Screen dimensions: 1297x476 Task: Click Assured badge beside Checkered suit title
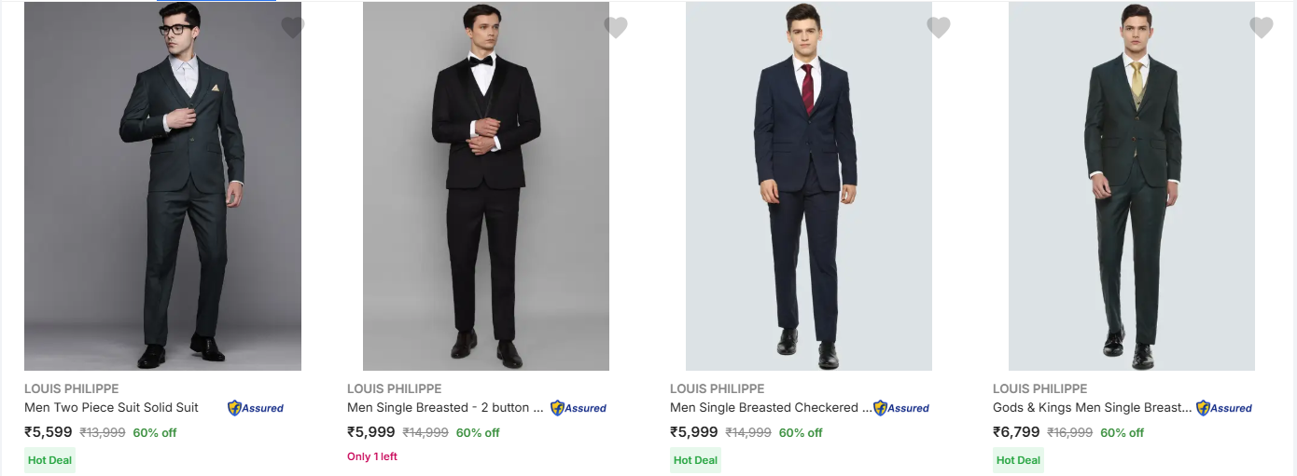[901, 408]
